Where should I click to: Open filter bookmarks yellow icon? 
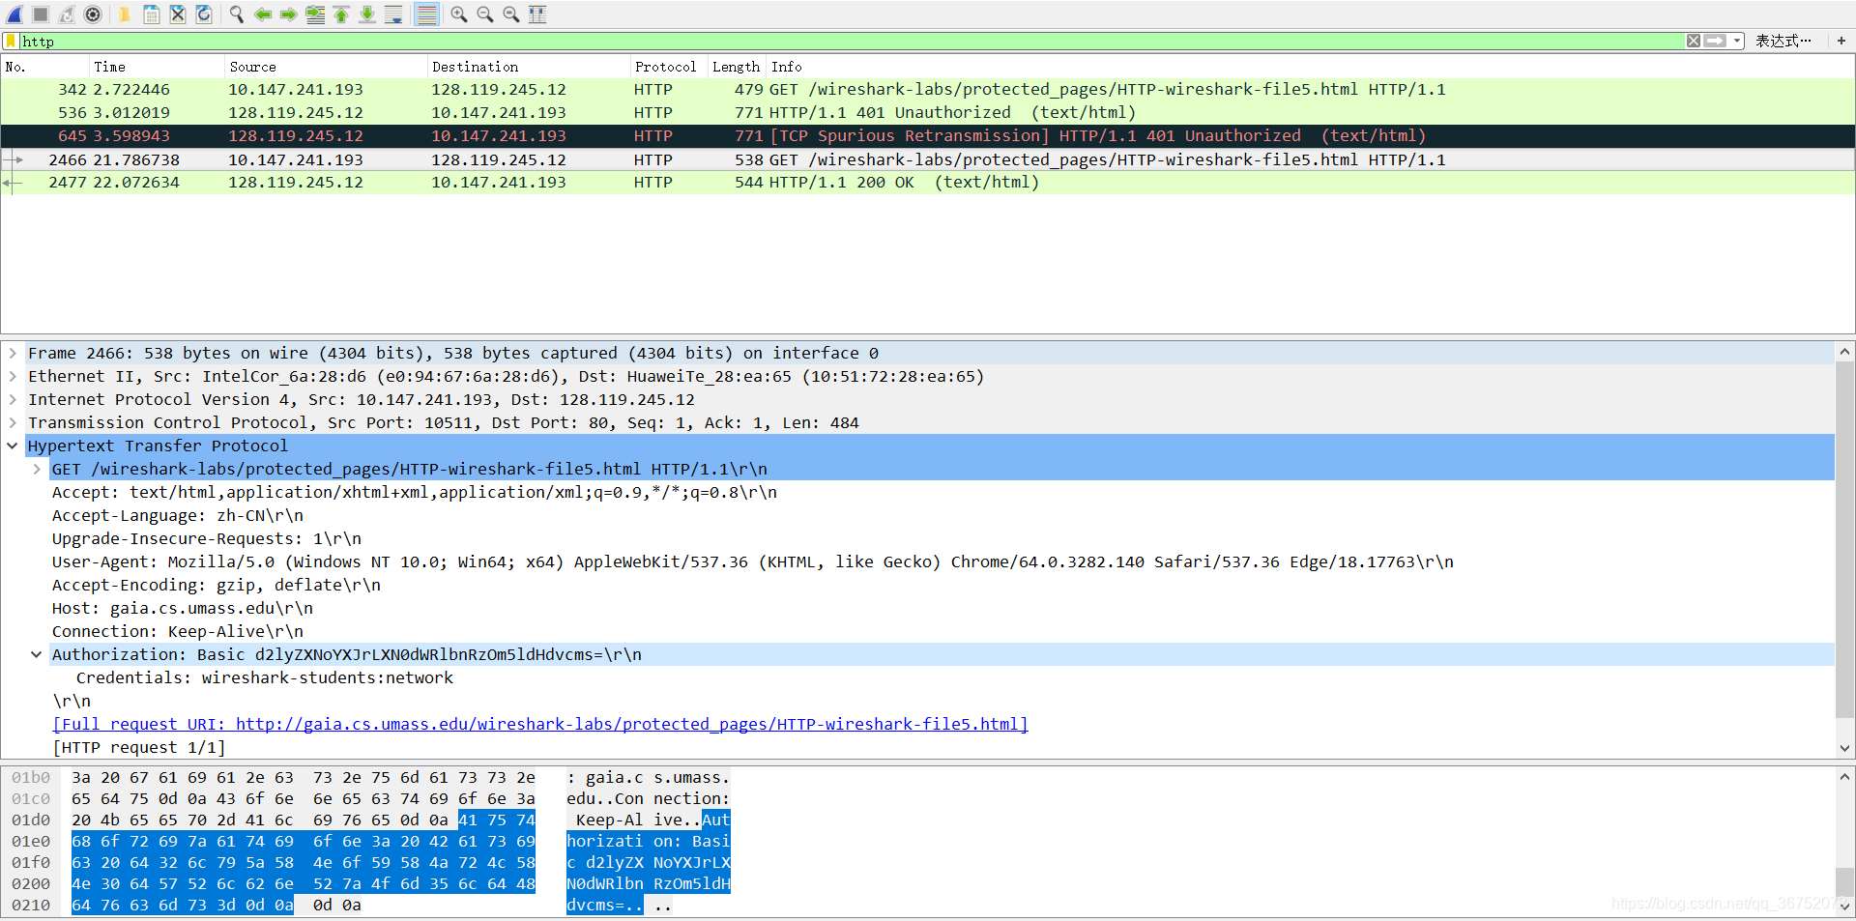coord(11,41)
